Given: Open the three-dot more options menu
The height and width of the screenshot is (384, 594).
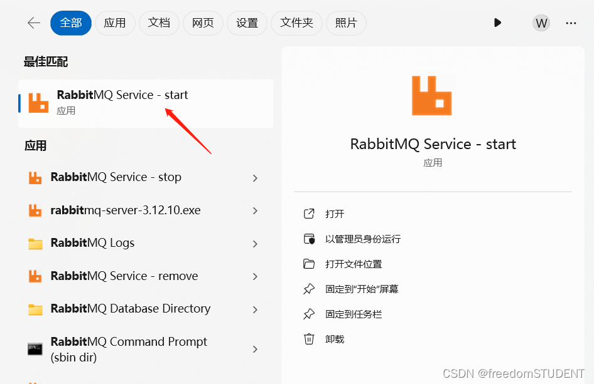Looking at the screenshot, I should tap(571, 23).
